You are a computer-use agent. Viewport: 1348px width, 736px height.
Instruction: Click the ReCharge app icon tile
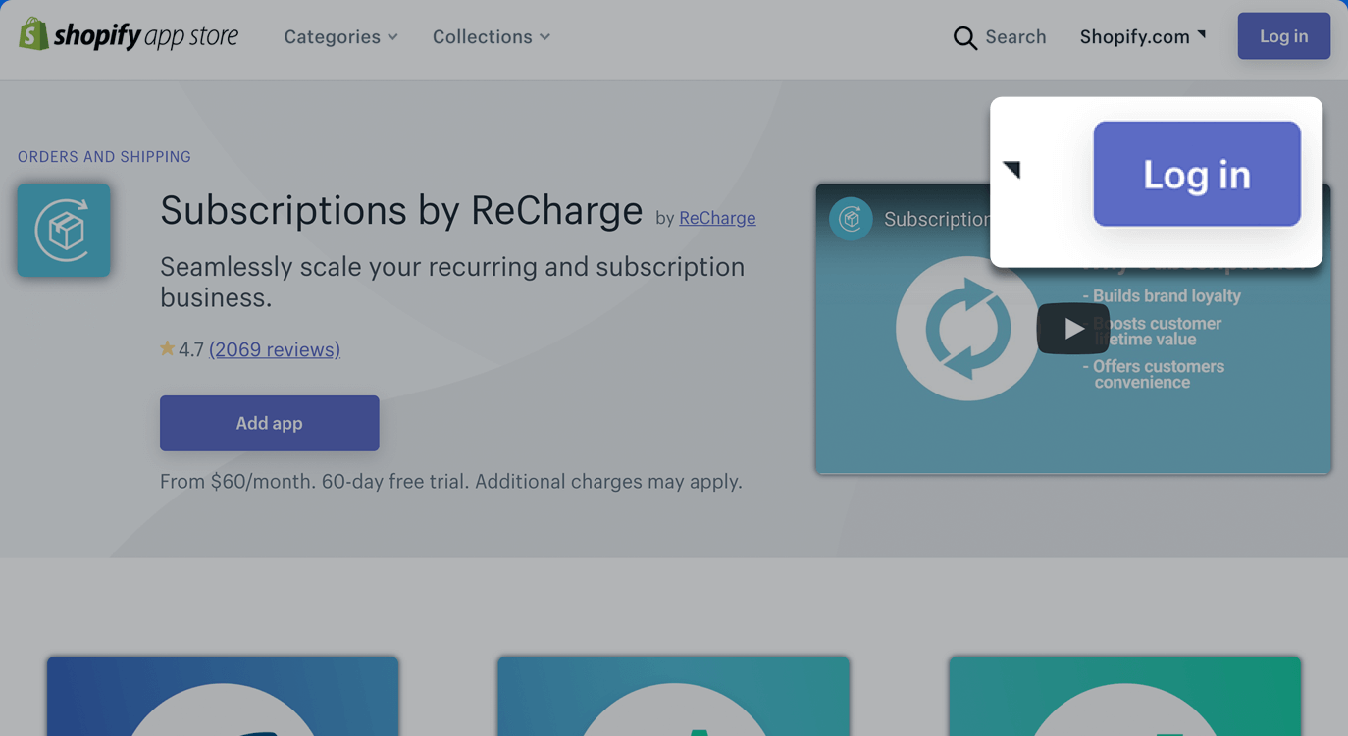click(x=64, y=230)
